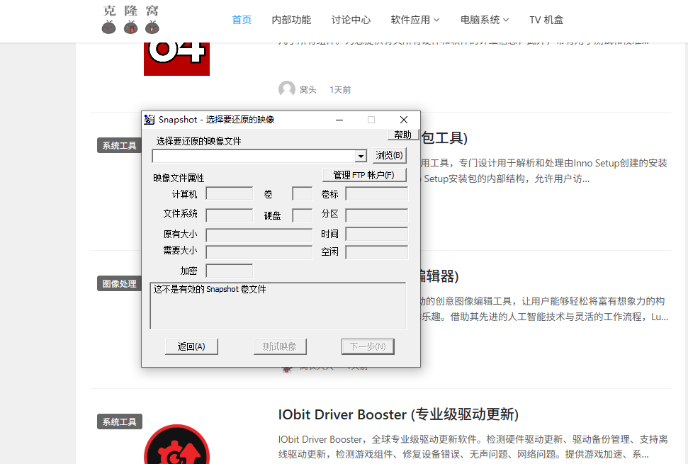The image size is (688, 464).
Task: Minimize the Snapshot dialog window
Action: [339, 120]
